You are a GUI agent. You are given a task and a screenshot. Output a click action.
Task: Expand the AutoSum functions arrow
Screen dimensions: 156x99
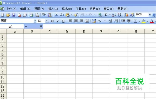pos(110,15)
